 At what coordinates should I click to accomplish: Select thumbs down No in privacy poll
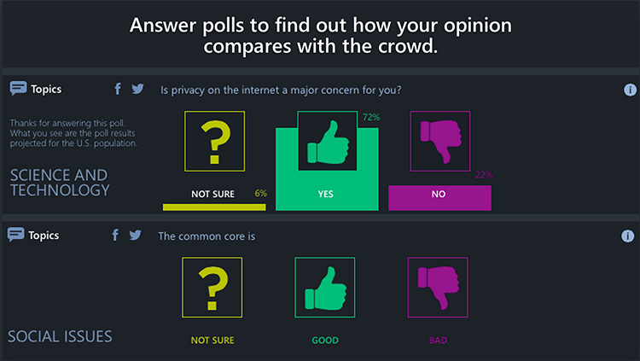pyautogui.click(x=440, y=141)
